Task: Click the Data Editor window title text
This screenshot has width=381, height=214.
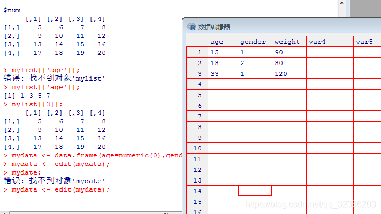Action: click(x=214, y=27)
